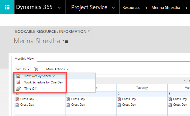Open the Dynamics 365 app launcher grid

click(x=7, y=7)
